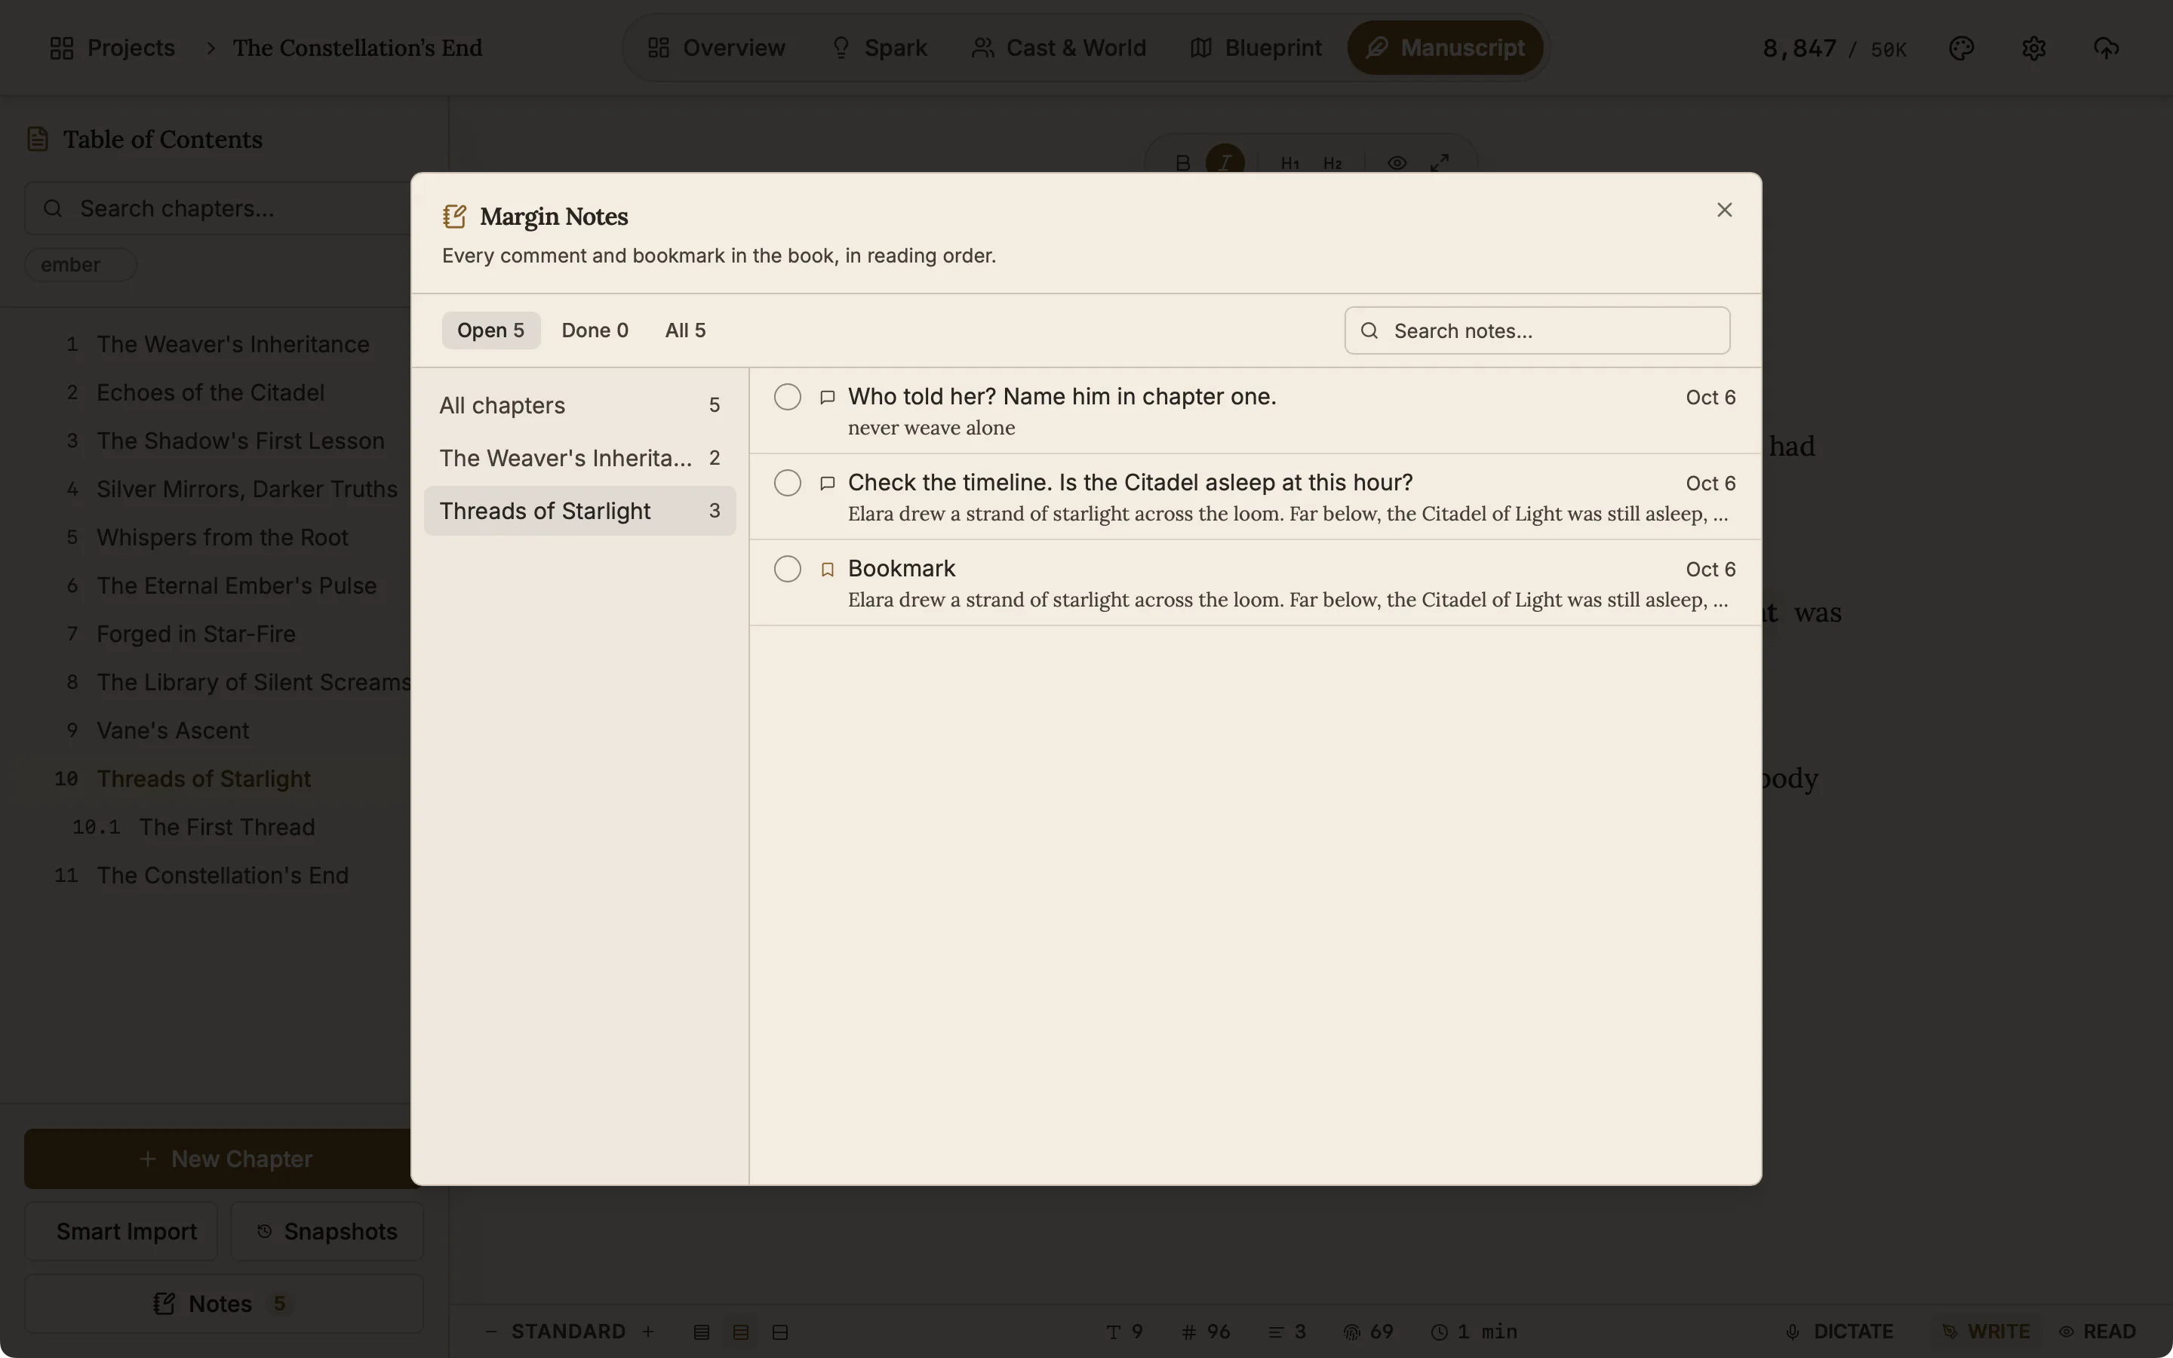
Task: Open chapter 11 The Constellation's End
Action: click(x=222, y=876)
